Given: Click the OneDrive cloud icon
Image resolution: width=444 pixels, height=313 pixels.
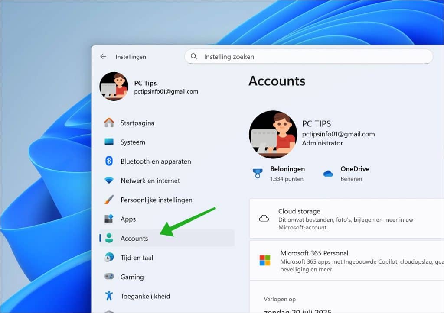Looking at the screenshot, I should click(328, 173).
